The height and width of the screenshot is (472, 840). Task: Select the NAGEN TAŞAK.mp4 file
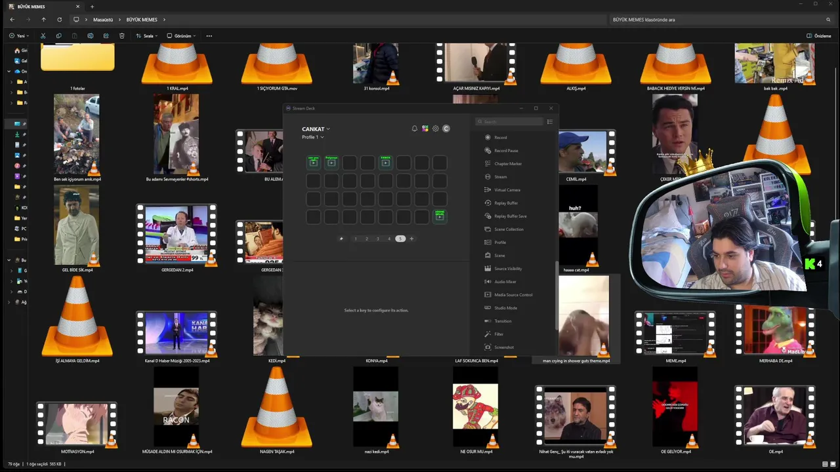click(x=277, y=412)
